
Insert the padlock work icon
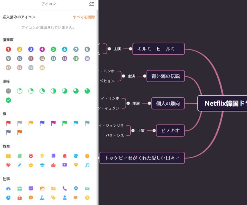pos(20,198)
